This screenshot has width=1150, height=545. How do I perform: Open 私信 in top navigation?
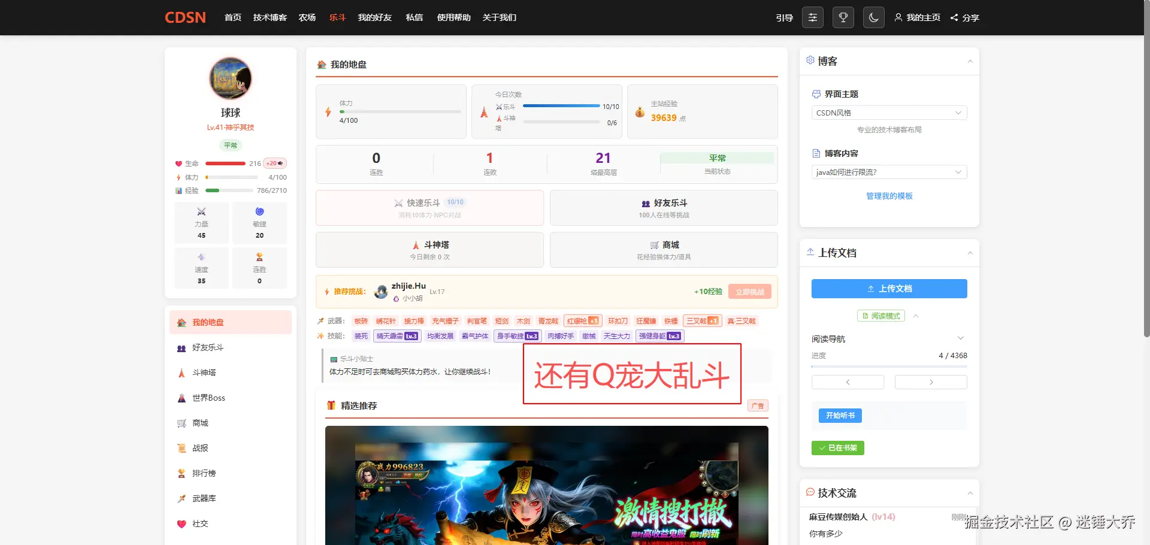point(414,17)
